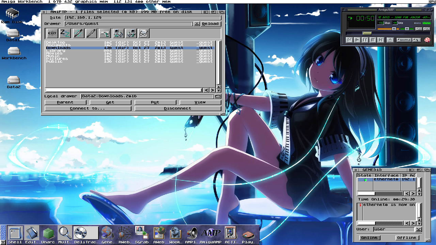436x245 pixels.
Task: Select the Music directory row in AmiFTP
Action: pyautogui.click(x=130, y=56)
